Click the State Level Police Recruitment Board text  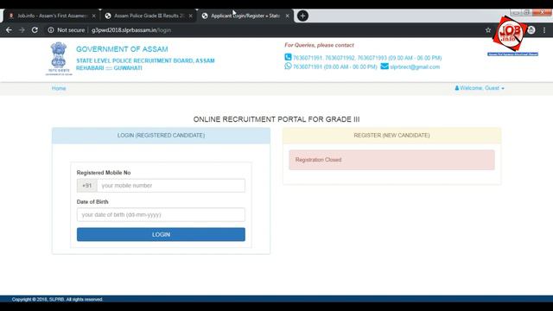coord(145,60)
